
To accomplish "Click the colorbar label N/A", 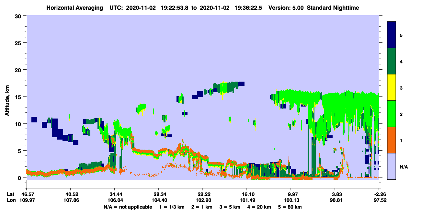I will 404,167.
